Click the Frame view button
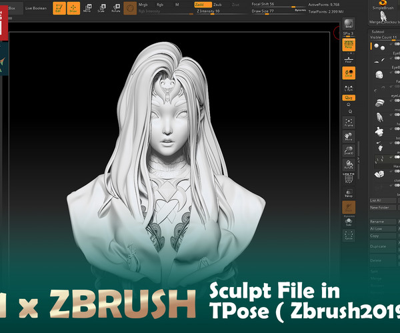The width and height of the screenshot is (400, 333). click(349, 123)
